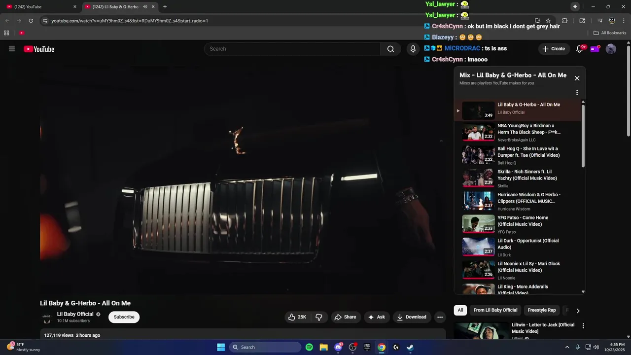The image size is (631, 355).
Task: Open All Bookmarks folder dropdown
Action: coord(610,33)
